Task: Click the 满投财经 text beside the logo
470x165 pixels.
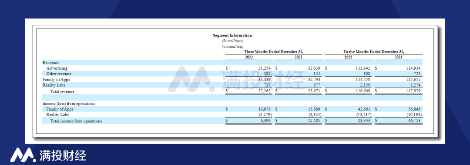Action: (x=62, y=155)
